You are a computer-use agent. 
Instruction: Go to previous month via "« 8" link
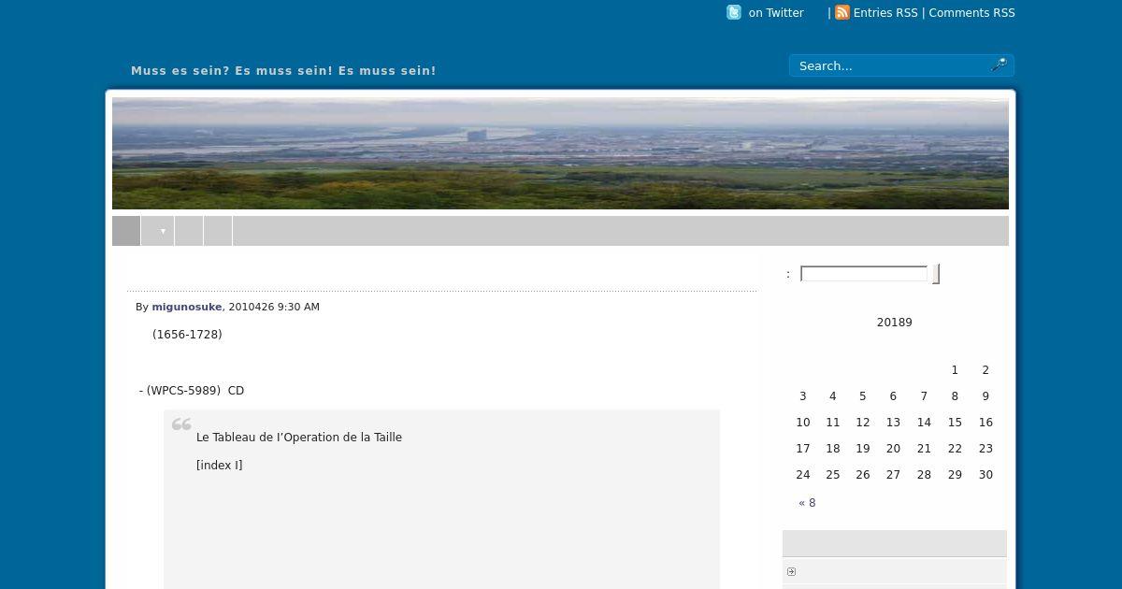pyautogui.click(x=807, y=503)
